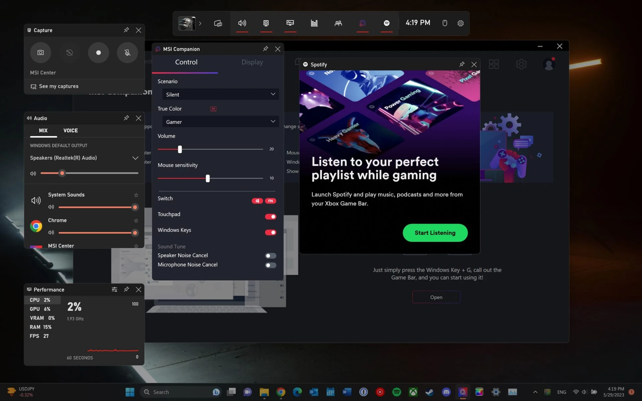The width and height of the screenshot is (642, 401).
Task: Toggle the Touchpad switch
Action: point(271,217)
